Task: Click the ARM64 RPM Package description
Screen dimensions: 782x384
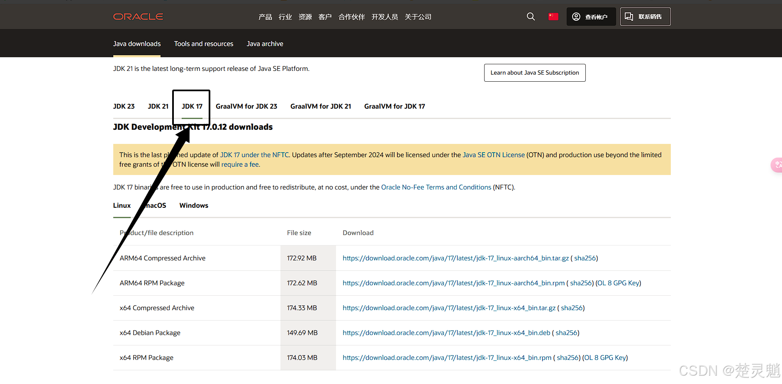Action: point(152,283)
